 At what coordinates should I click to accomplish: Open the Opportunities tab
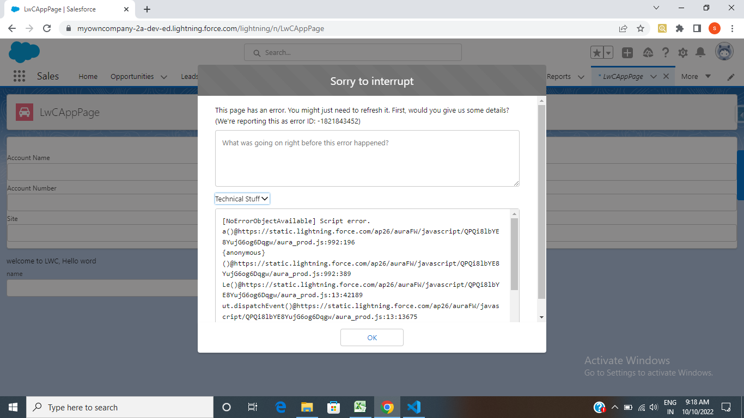coord(132,76)
